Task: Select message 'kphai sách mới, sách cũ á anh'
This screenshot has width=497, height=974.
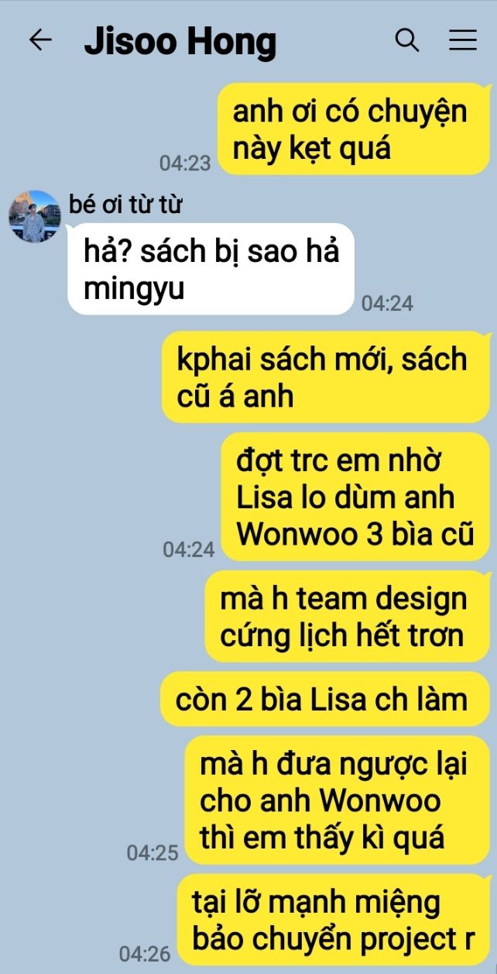Action: [x=325, y=377]
